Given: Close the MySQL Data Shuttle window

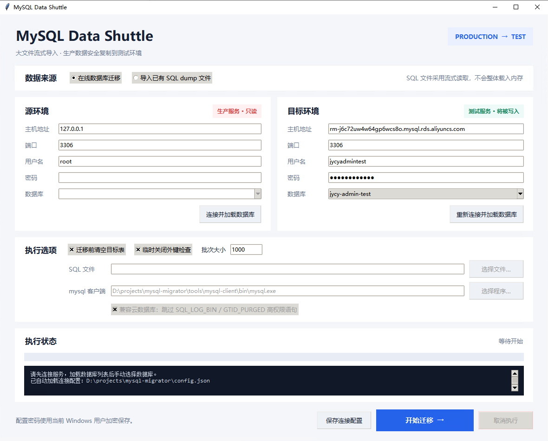Looking at the screenshot, I should (x=537, y=7).
